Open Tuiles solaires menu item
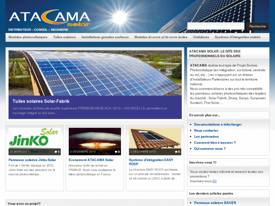The width and height of the screenshot is (275, 206). tap(64, 37)
